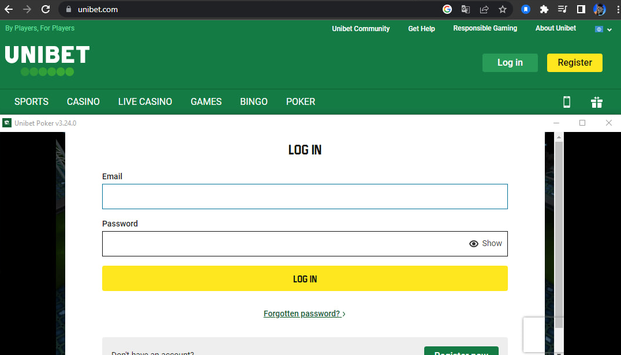The height and width of the screenshot is (355, 621).
Task: Click the Unibet Poker window app icon
Action: 7,123
